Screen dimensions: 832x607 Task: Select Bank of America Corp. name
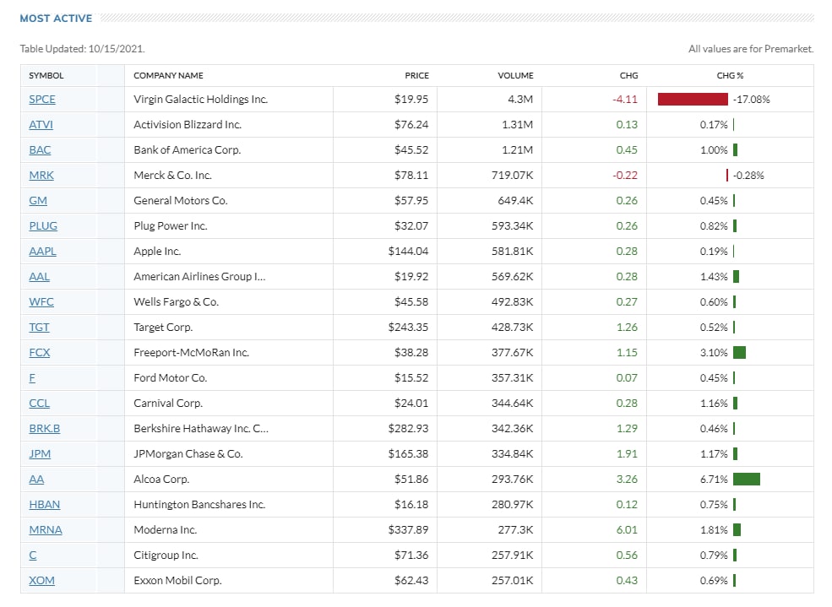pyautogui.click(x=188, y=150)
